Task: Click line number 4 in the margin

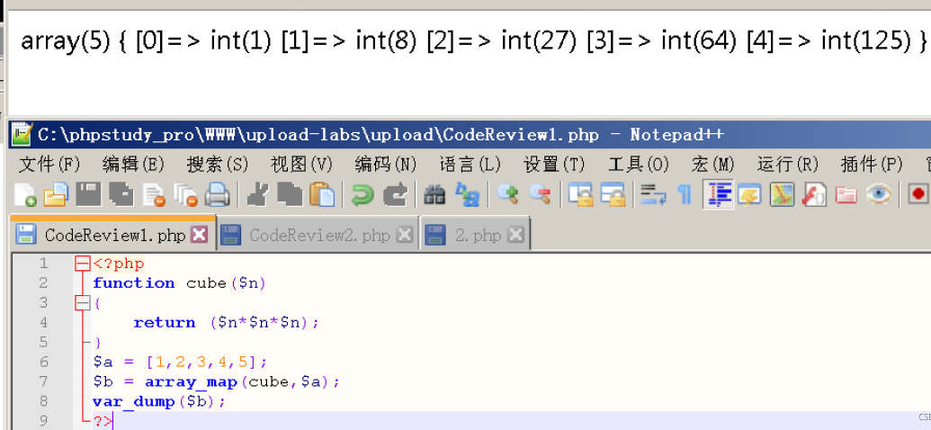Action: (42, 322)
